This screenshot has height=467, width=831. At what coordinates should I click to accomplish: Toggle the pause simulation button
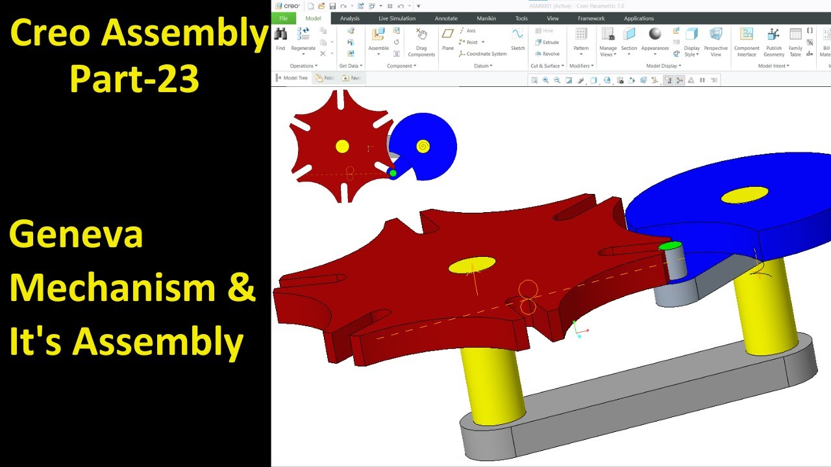coord(702,80)
